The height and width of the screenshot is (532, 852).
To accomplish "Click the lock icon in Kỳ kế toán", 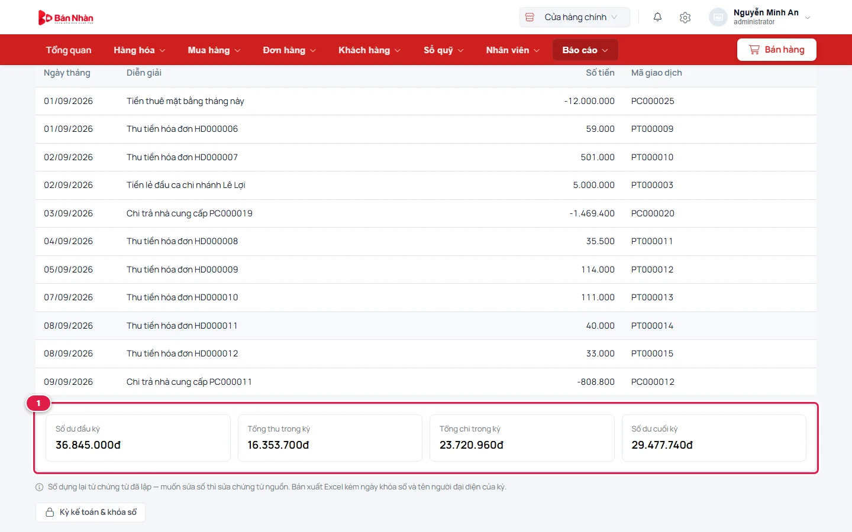I will pos(50,512).
